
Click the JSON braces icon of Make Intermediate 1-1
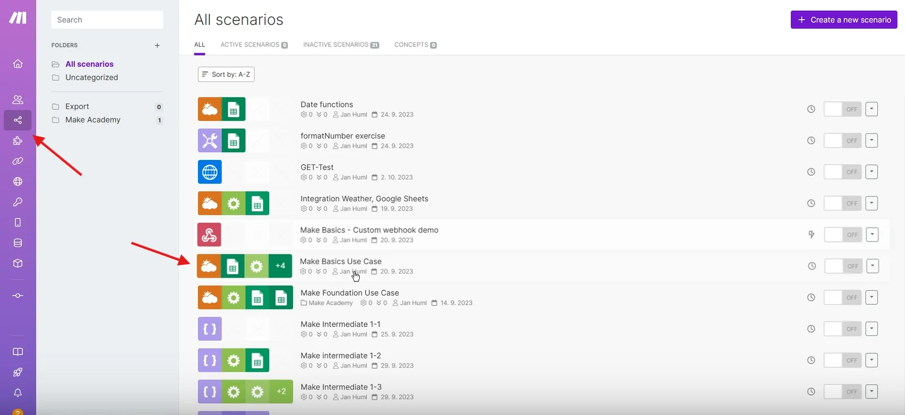[210, 328]
